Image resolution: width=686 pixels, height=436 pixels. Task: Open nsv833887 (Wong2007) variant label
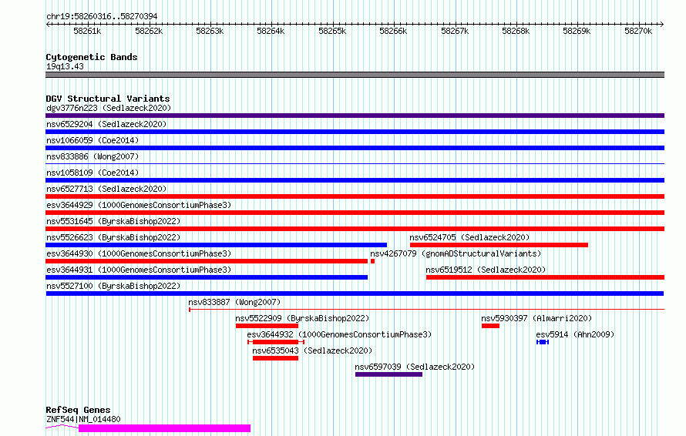click(x=234, y=302)
